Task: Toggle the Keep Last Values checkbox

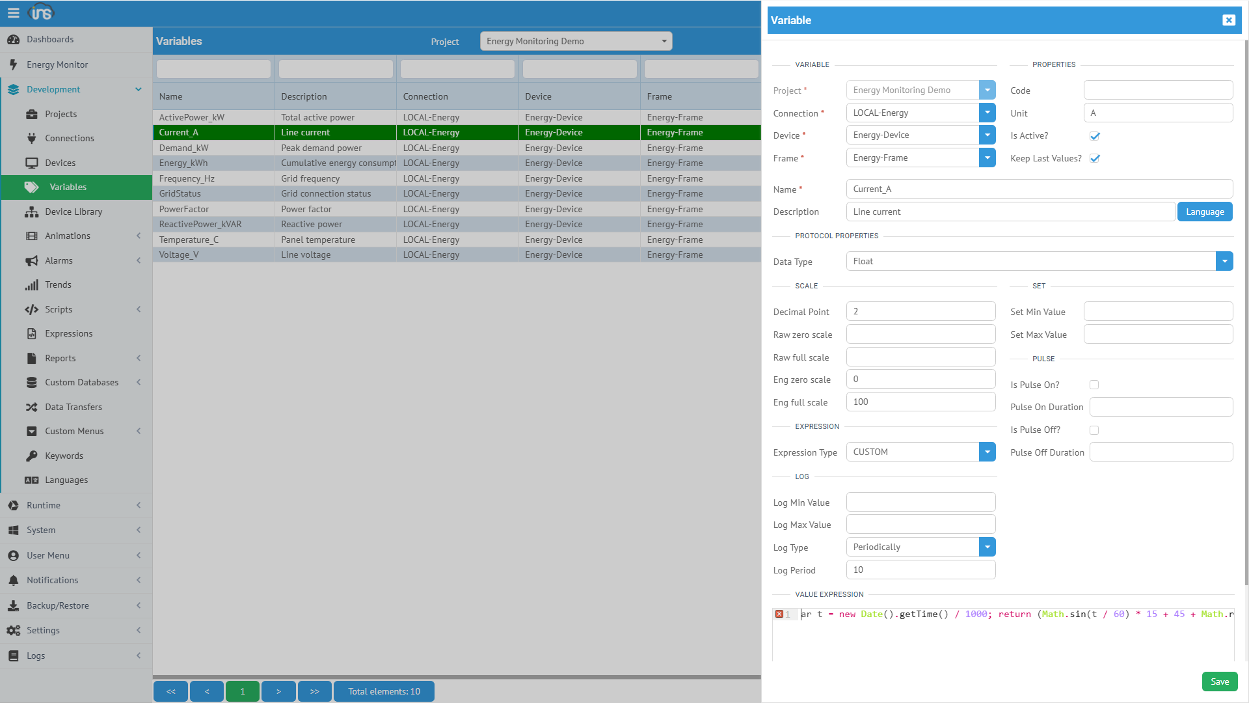Action: [1095, 158]
